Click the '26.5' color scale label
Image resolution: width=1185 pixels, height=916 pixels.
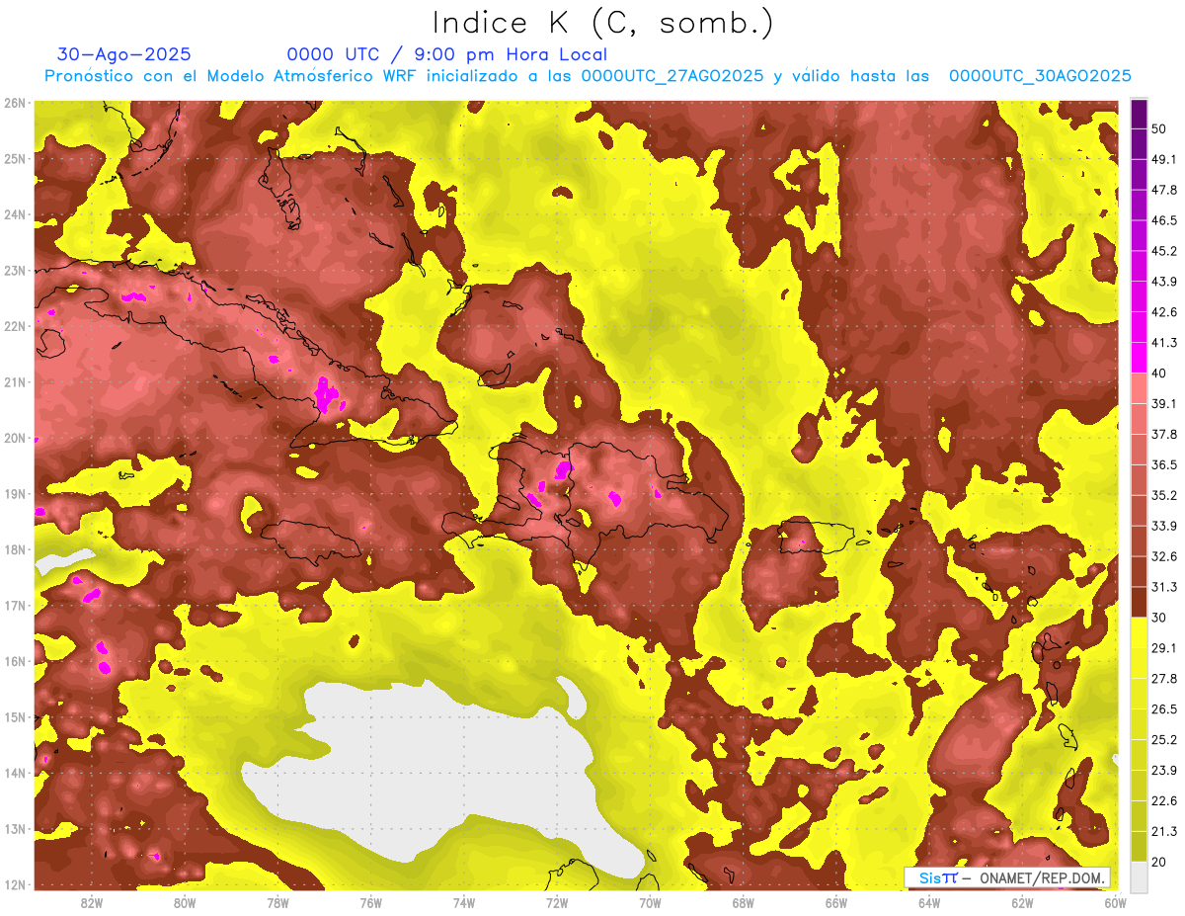click(x=1163, y=708)
